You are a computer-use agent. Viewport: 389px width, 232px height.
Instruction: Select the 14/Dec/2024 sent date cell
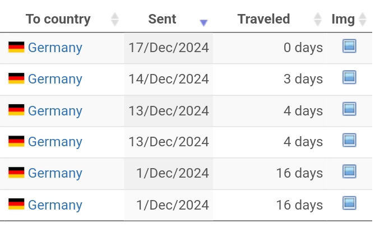coord(169,80)
